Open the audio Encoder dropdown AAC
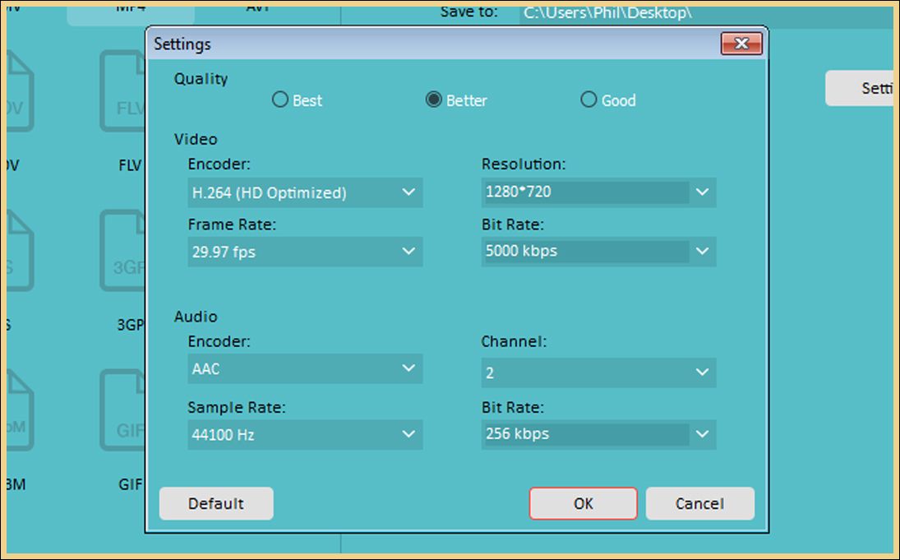The height and width of the screenshot is (560, 900). coord(305,368)
